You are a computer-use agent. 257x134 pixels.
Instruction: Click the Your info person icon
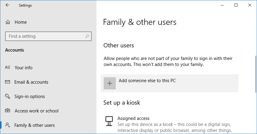pyautogui.click(x=8, y=68)
